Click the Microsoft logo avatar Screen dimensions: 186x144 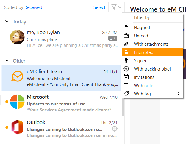pos(17,102)
